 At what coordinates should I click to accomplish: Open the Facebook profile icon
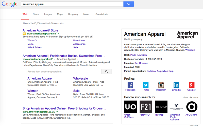[130, 85]
